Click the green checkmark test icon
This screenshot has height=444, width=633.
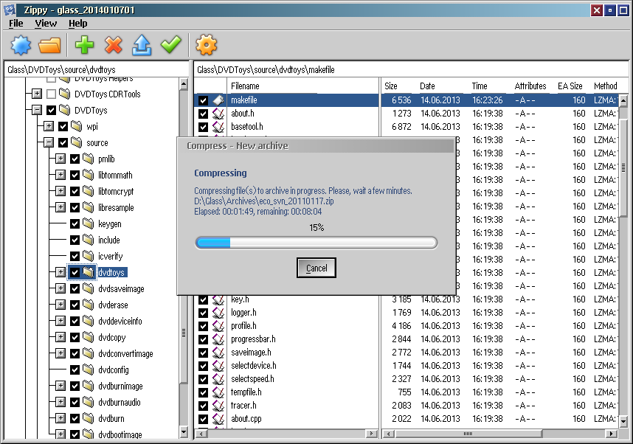pos(171,46)
